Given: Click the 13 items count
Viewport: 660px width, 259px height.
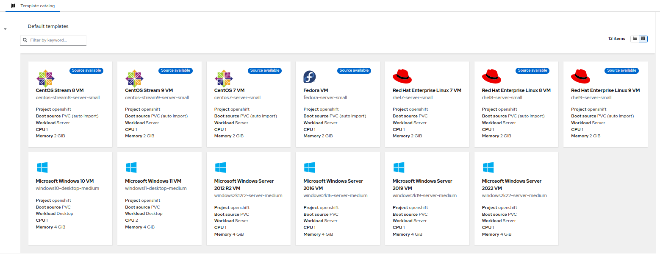Looking at the screenshot, I should (617, 39).
